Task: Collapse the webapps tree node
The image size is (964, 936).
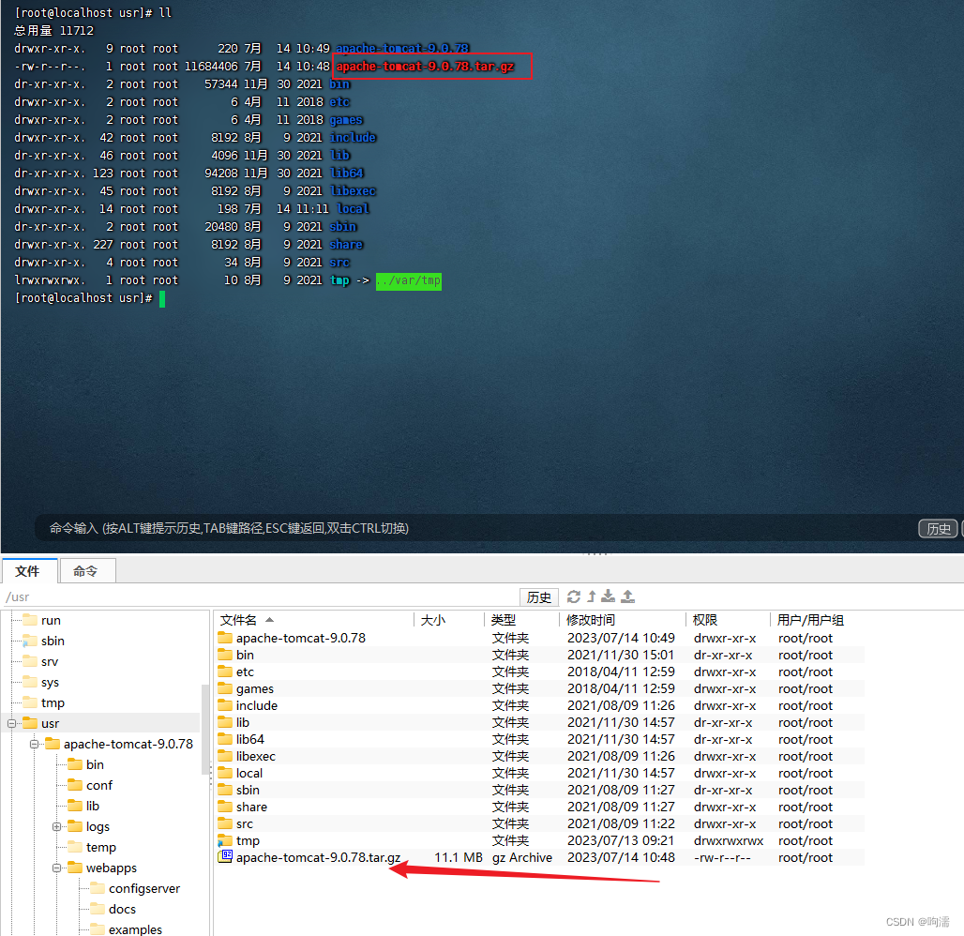Action: click(56, 868)
